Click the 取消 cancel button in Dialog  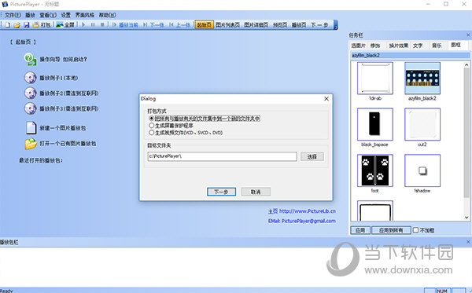(256, 192)
